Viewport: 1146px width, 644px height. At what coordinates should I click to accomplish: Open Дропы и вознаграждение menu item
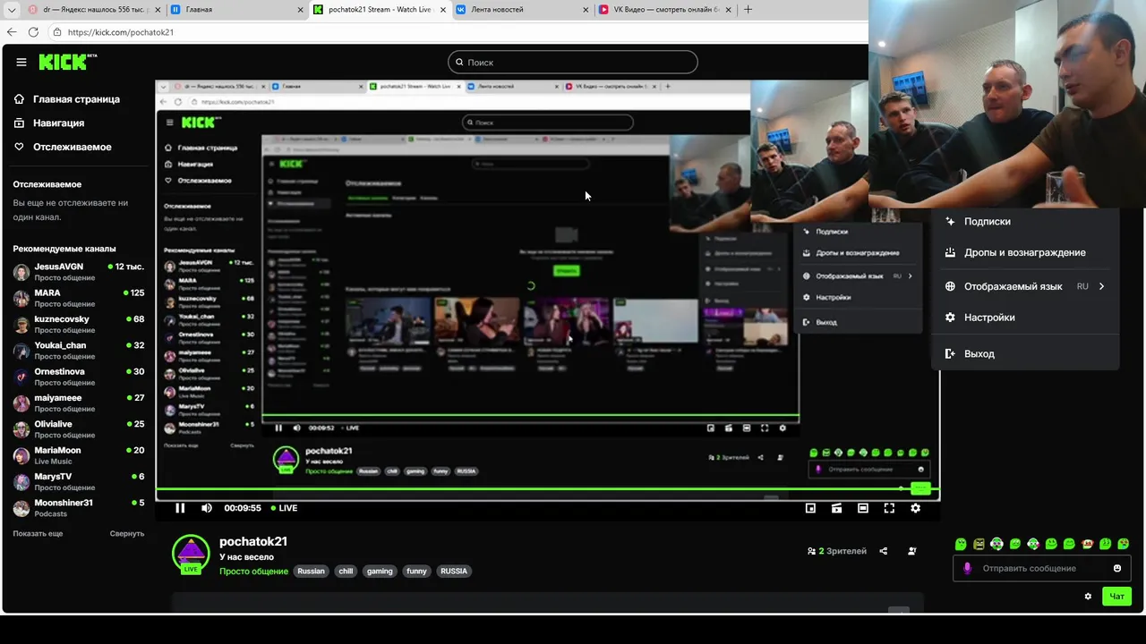[1025, 253]
